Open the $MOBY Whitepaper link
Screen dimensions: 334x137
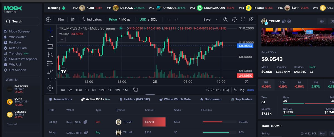pos(20,59)
